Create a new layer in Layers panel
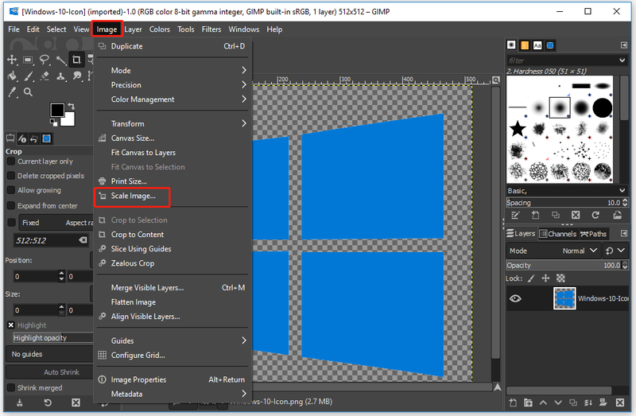 tap(513, 402)
